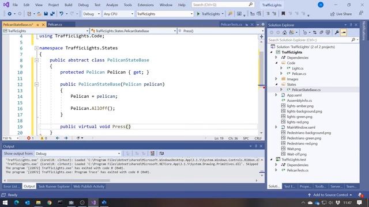This screenshot has height=207, width=369.
Task: Click the Save floppy-disk icon
Action: [46, 14]
